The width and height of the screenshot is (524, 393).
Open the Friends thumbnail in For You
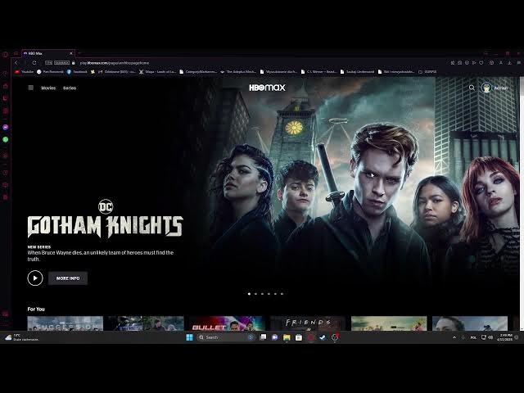pyautogui.click(x=308, y=323)
